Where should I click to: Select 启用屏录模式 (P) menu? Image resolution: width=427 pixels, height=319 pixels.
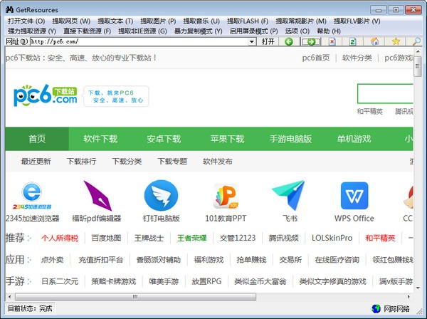(x=253, y=31)
